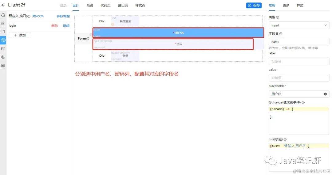Screen dimensions: 332x175
Task: Delete the login interface via 删除
Action: [54, 25]
